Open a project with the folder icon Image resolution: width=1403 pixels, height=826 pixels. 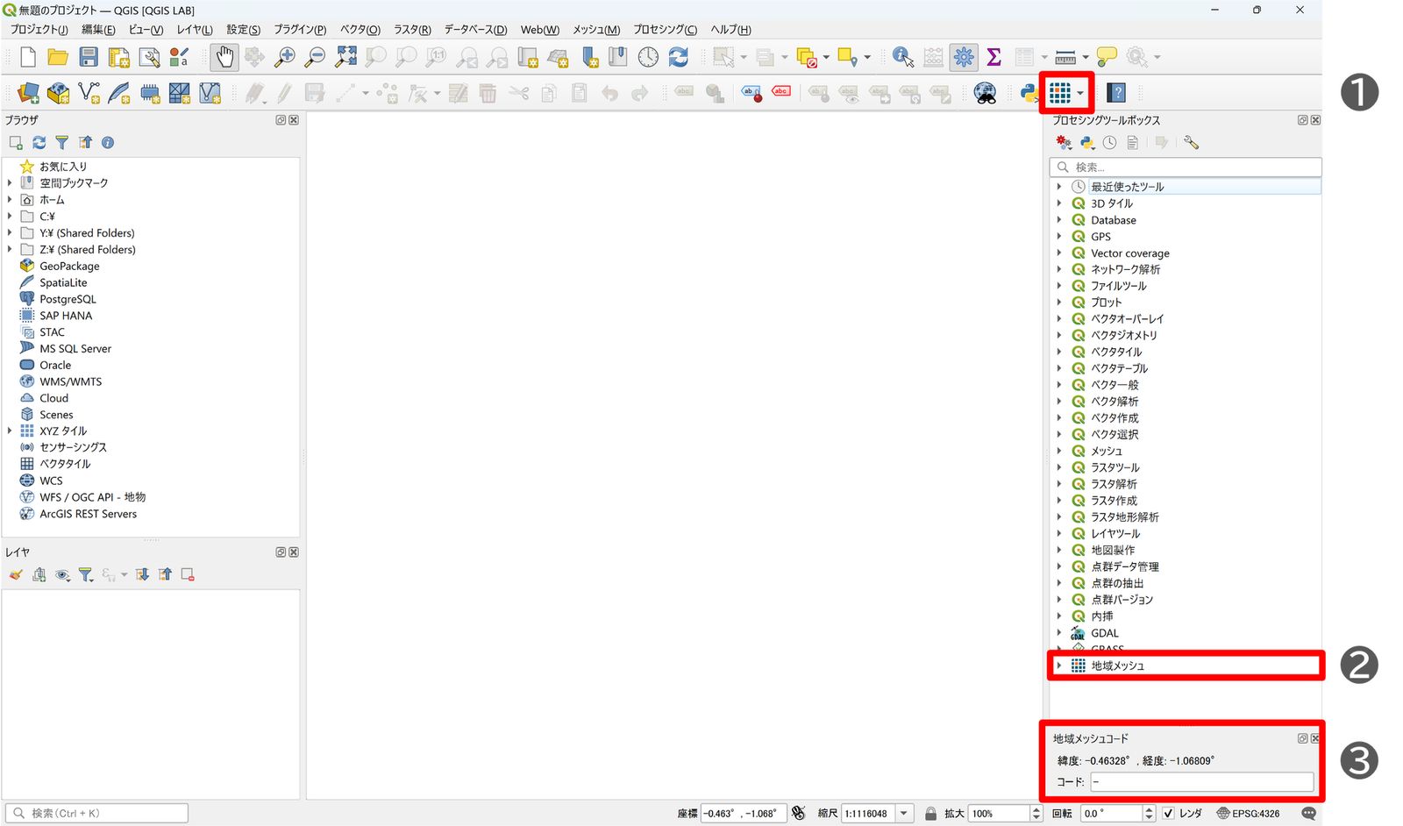[x=58, y=57]
